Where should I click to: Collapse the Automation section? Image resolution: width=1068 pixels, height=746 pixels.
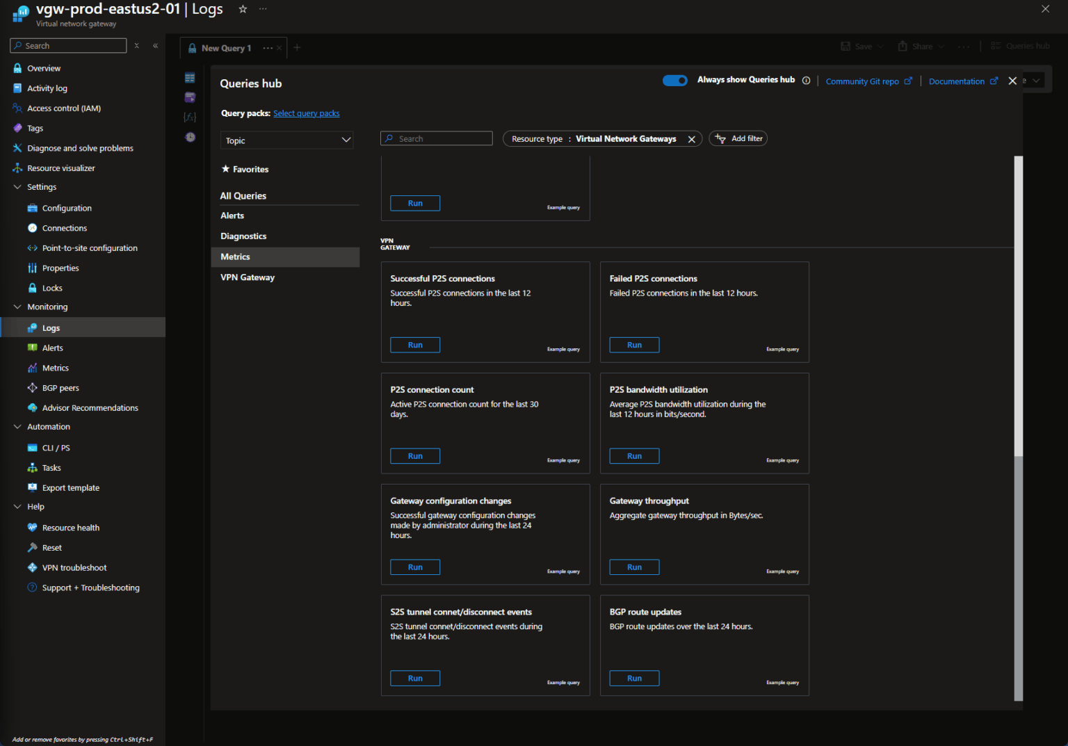tap(17, 427)
